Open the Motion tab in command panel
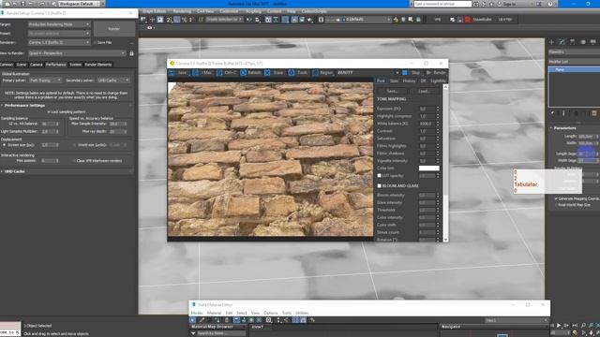Image resolution: width=600 pixels, height=337 pixels. 583,42
